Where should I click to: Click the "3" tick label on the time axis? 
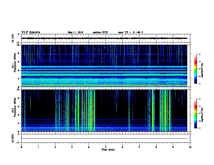click(72, 147)
